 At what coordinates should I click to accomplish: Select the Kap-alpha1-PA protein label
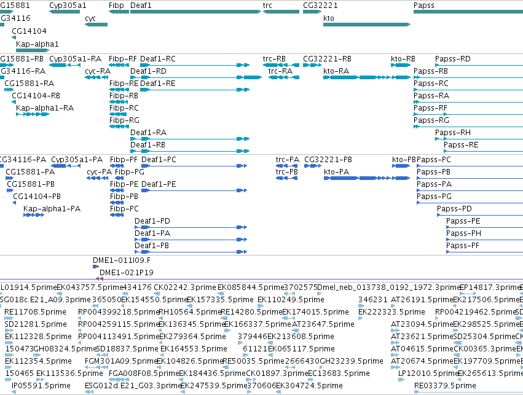coord(52,209)
